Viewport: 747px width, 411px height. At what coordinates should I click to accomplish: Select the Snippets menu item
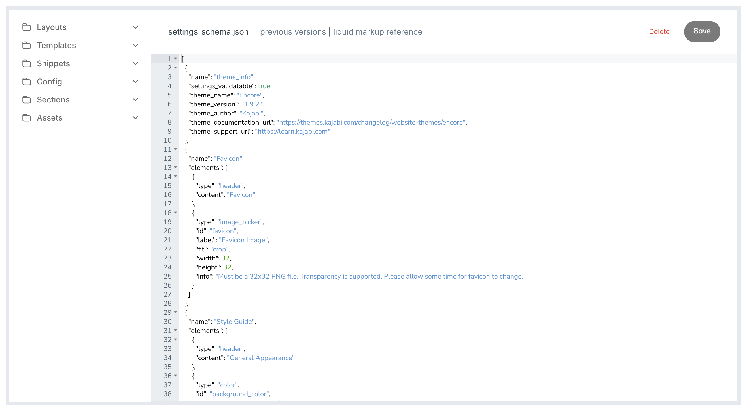tap(53, 63)
